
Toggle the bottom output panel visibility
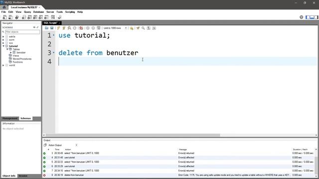[312, 17]
